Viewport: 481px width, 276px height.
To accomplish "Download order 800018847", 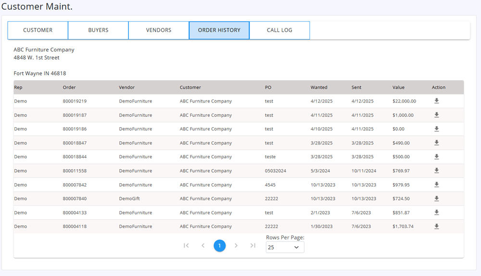I will [436, 143].
